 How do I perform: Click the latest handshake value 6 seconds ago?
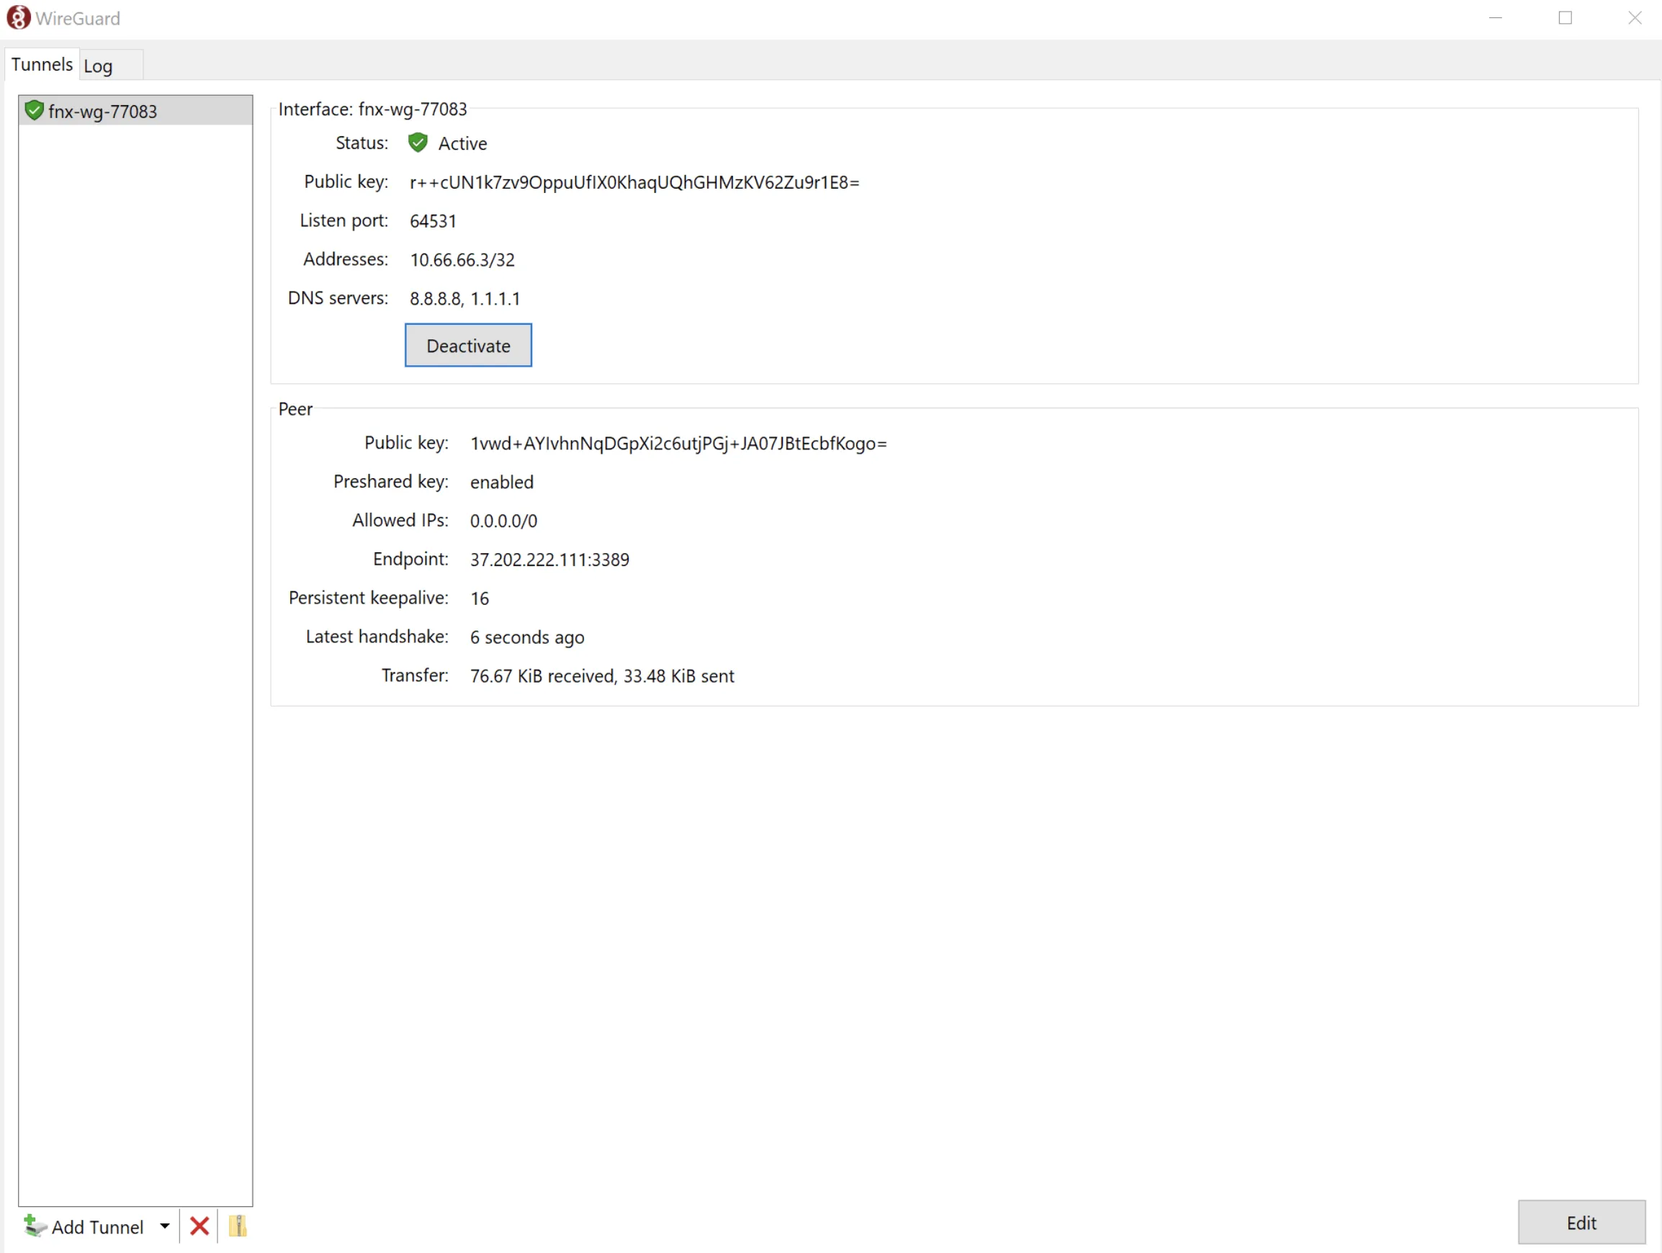527,638
